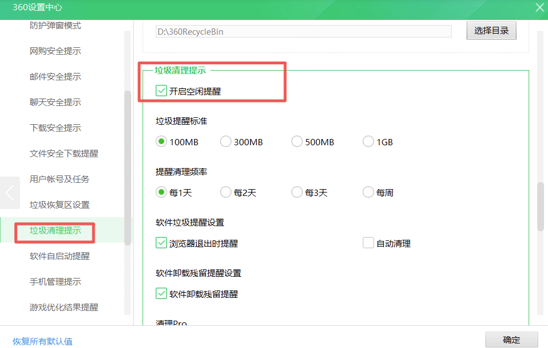Viewport: 548px width, 348px height.
Task: Enable the 自动清理 checkbox
Action: [x=368, y=243]
